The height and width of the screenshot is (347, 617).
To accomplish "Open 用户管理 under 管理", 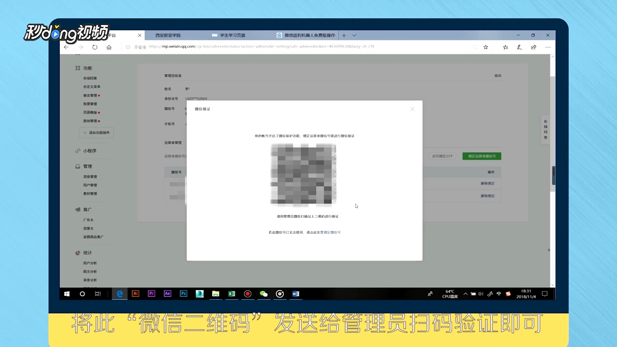I will click(x=90, y=185).
